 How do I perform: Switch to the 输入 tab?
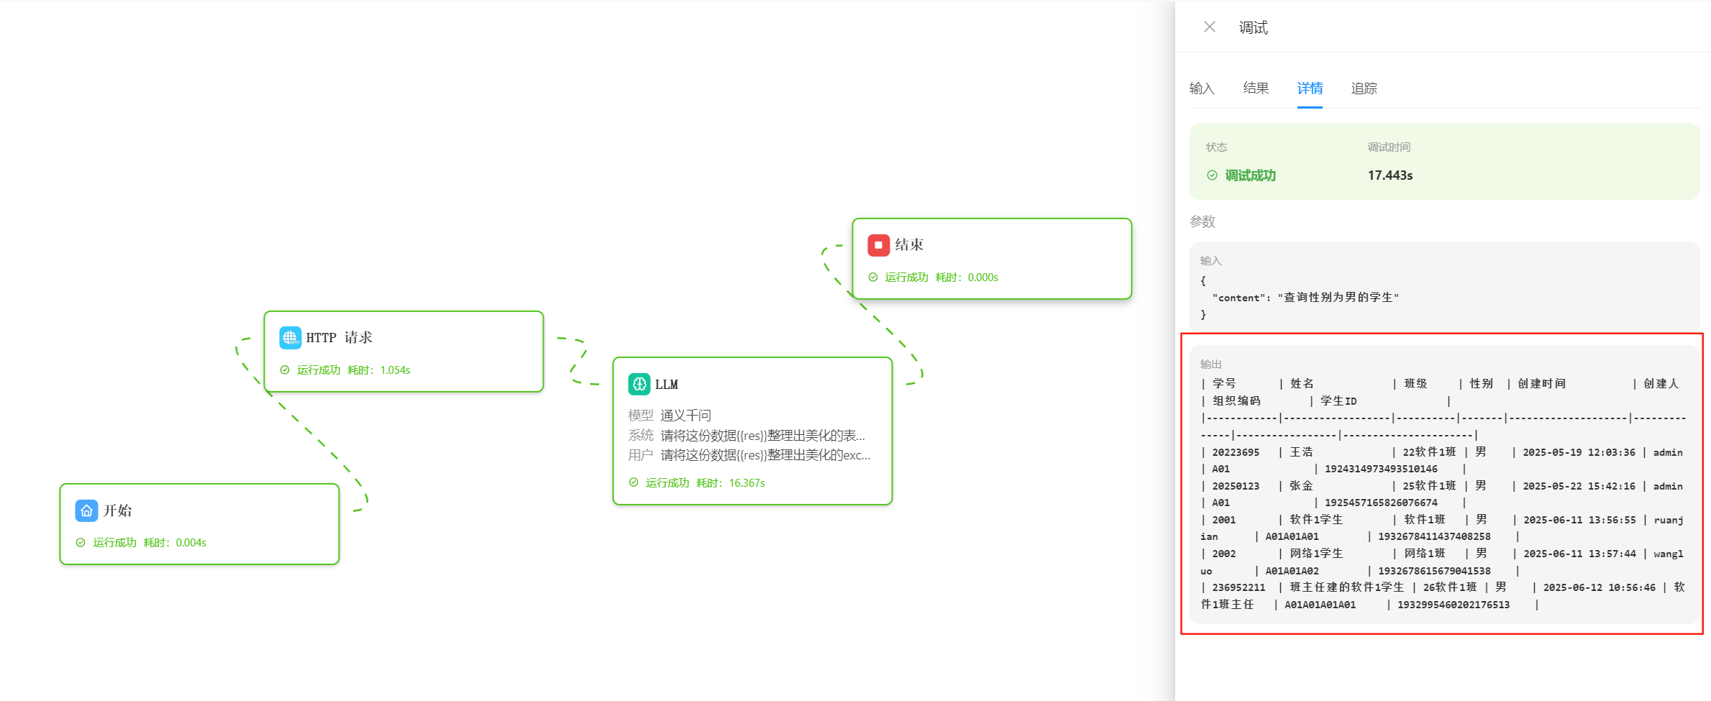coord(1203,88)
